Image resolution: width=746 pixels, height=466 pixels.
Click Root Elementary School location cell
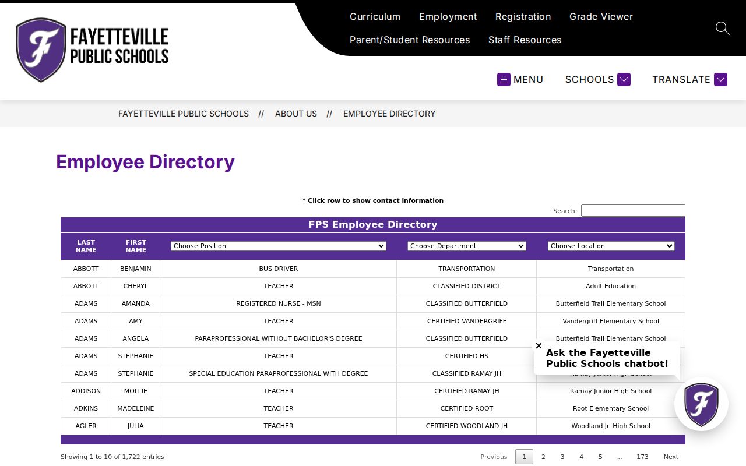pyautogui.click(x=611, y=408)
